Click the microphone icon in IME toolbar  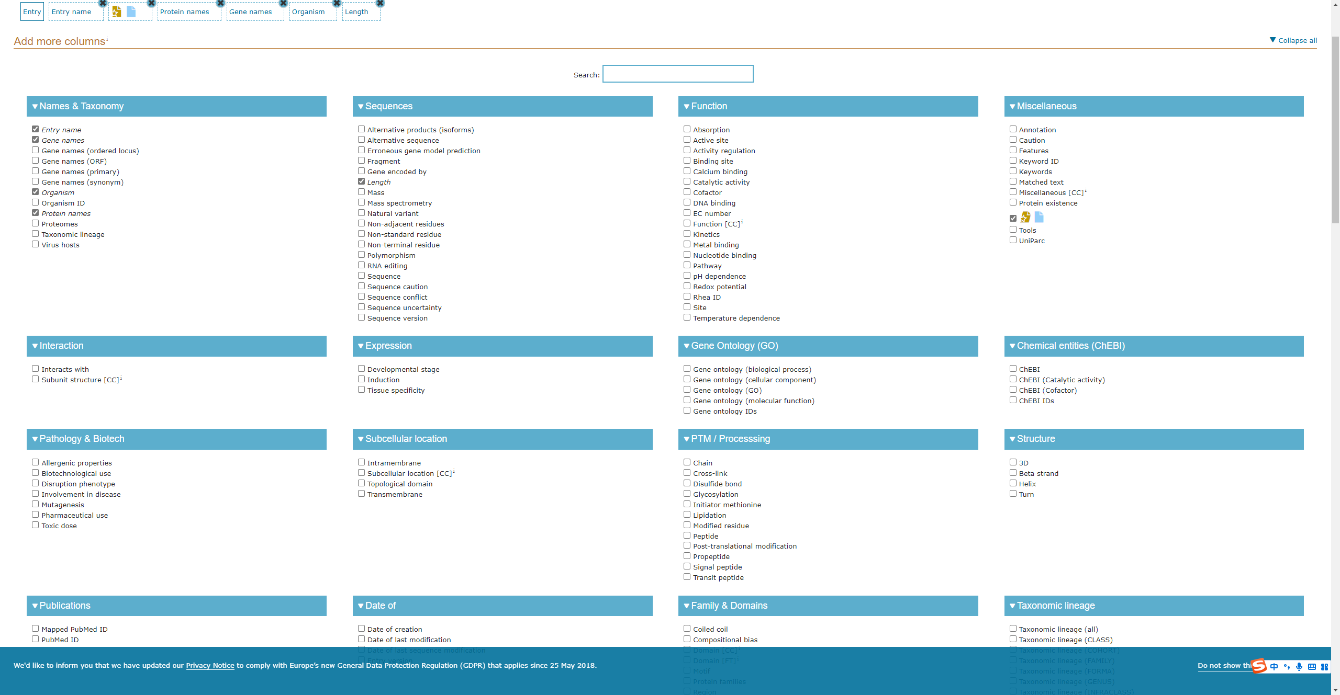pos(1299,666)
